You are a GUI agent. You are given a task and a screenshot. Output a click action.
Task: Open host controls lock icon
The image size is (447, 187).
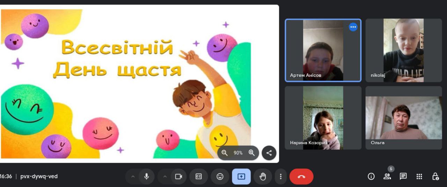point(435,177)
